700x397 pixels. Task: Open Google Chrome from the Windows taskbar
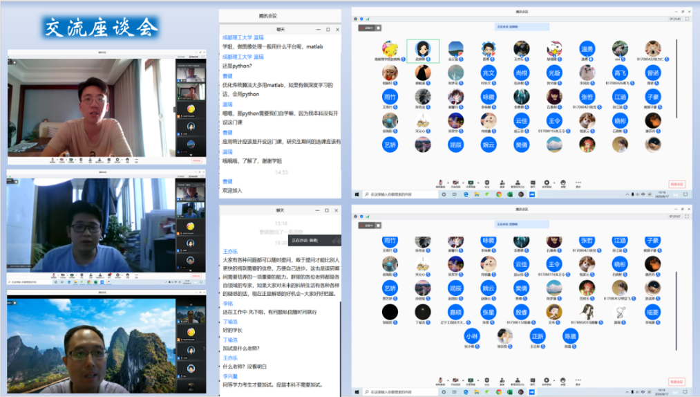pyautogui.click(x=499, y=194)
